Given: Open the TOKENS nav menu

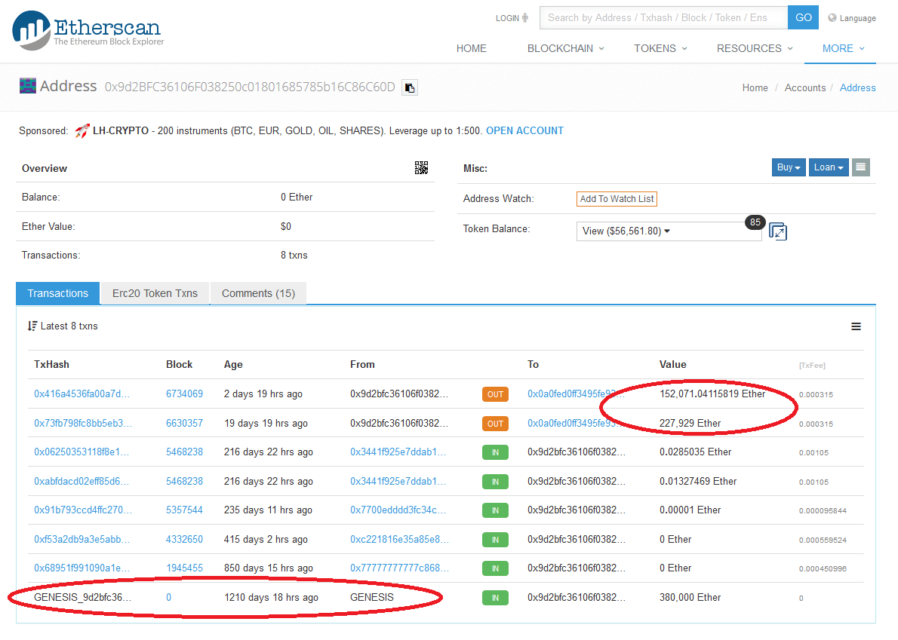Looking at the screenshot, I should point(660,48).
